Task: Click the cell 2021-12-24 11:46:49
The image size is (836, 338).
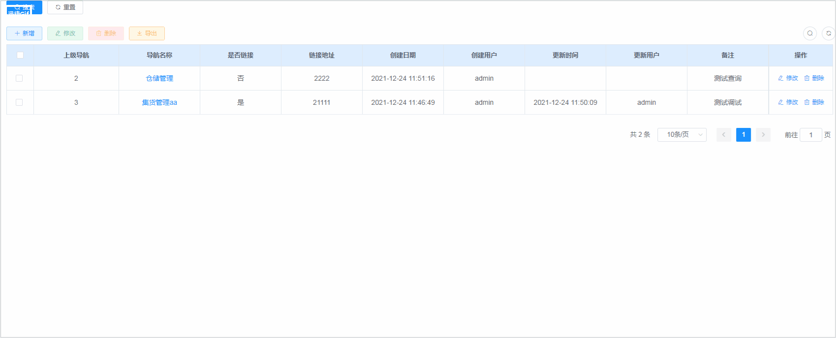Action: click(403, 102)
